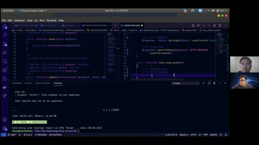Click the notifications bell in status bar
The width and height of the screenshot is (259, 145).
pyautogui.click(x=226, y=135)
